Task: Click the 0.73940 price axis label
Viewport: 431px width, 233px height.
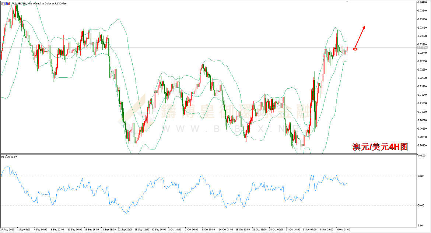Action: tap(423, 11)
